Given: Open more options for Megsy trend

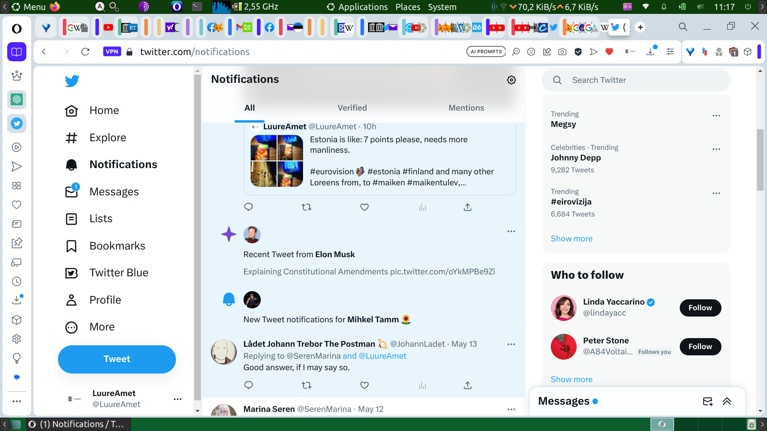Looking at the screenshot, I should tap(716, 115).
